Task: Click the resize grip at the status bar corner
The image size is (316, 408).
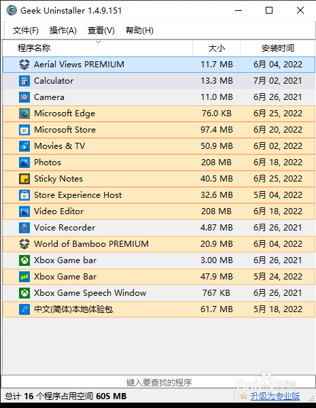Action: (311, 398)
